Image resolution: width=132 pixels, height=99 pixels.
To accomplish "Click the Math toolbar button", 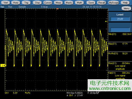I will tap(79, 3).
